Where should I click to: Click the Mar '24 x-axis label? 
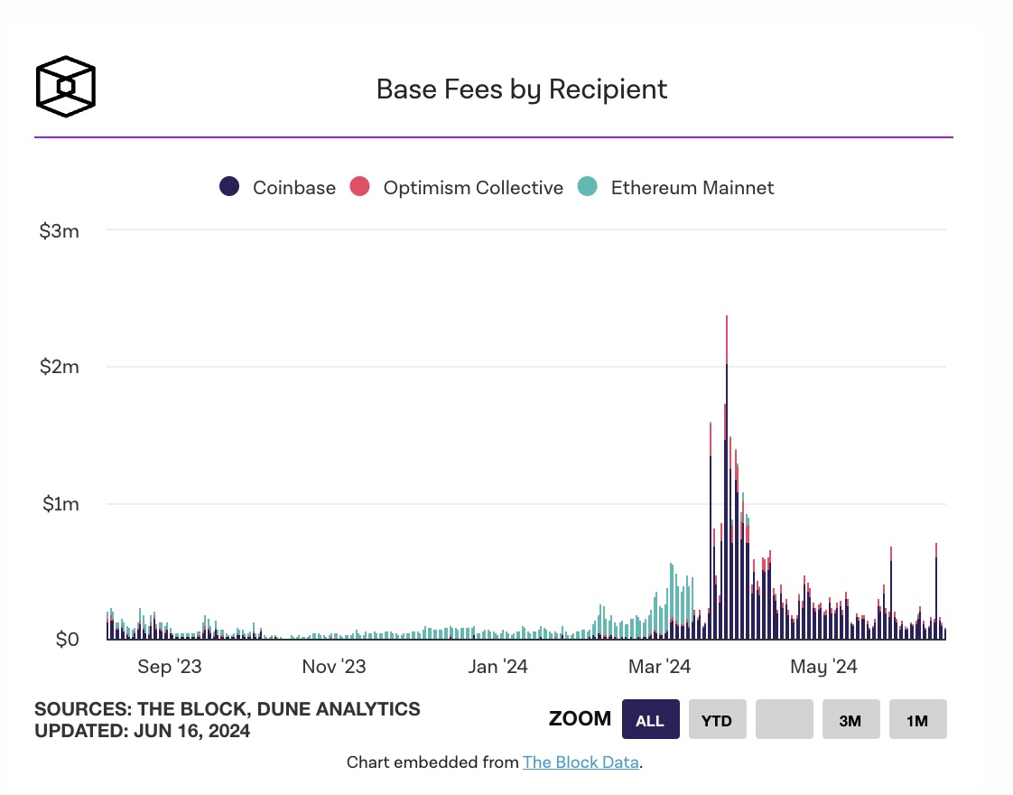tap(660, 667)
